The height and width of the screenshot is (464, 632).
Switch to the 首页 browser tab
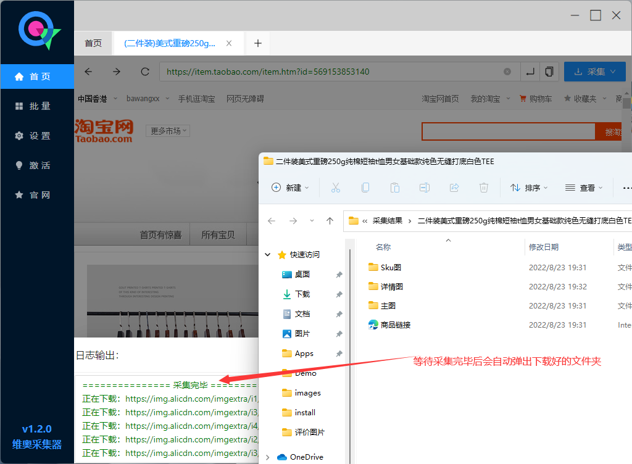click(93, 43)
